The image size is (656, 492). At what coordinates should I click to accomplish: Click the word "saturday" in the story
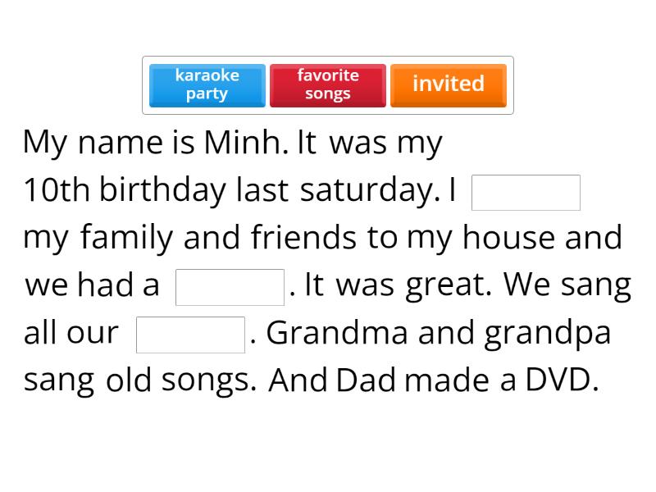[x=366, y=190]
